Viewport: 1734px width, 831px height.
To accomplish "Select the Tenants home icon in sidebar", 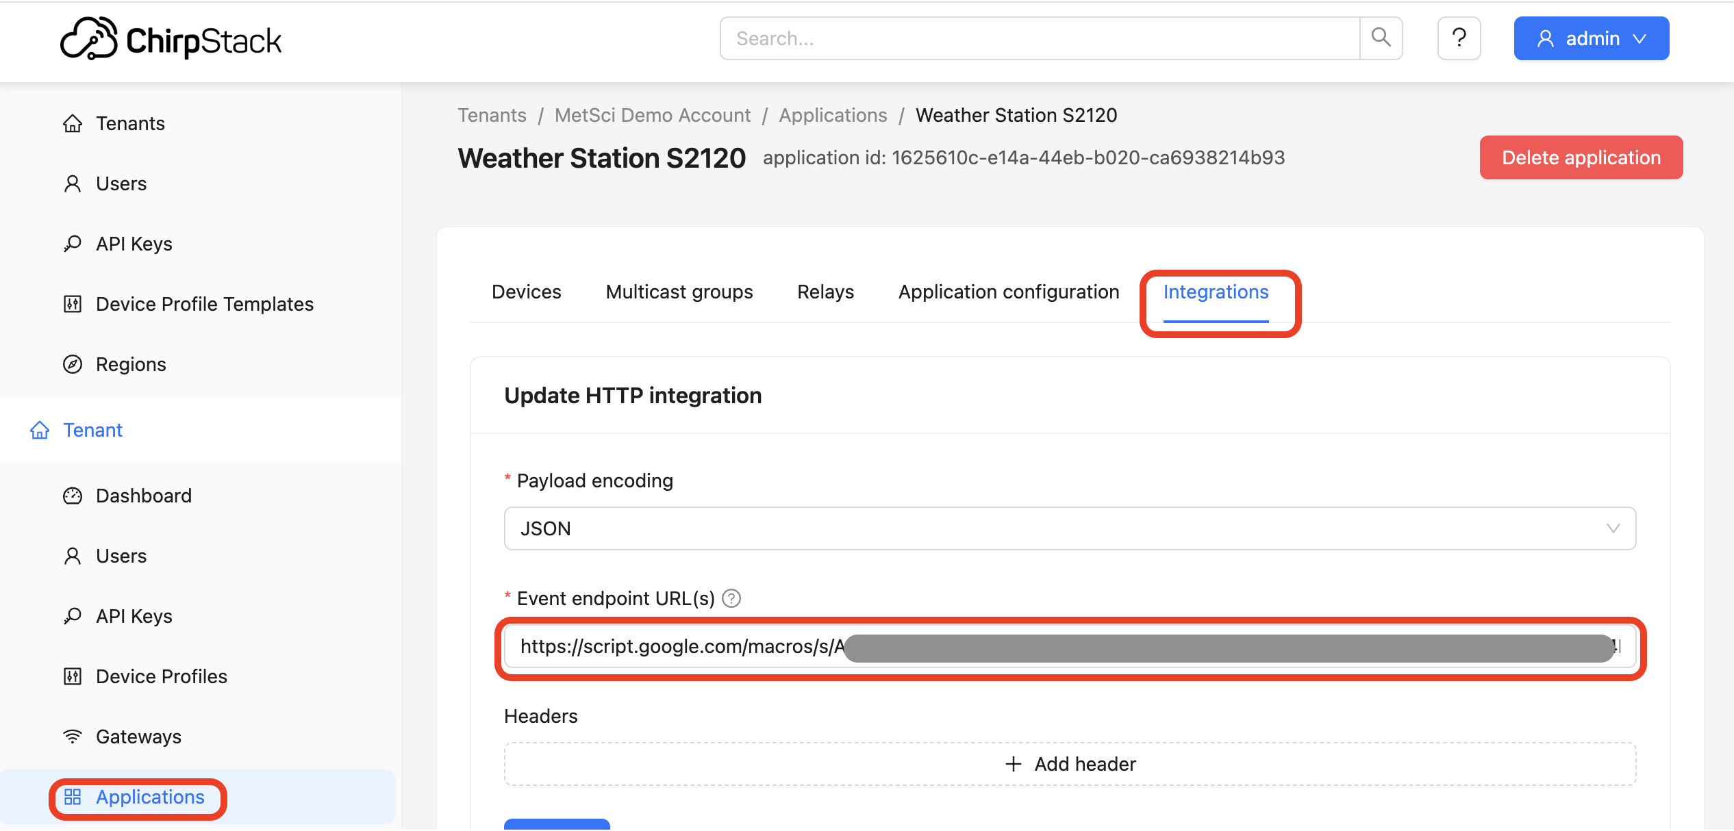I will click(x=73, y=123).
